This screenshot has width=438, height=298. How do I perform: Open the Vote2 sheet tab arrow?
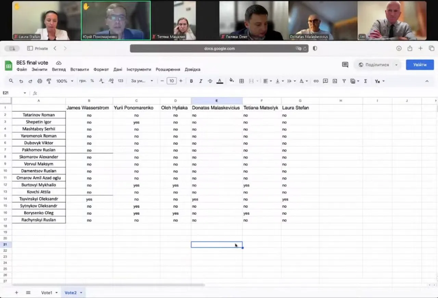pos(81,293)
